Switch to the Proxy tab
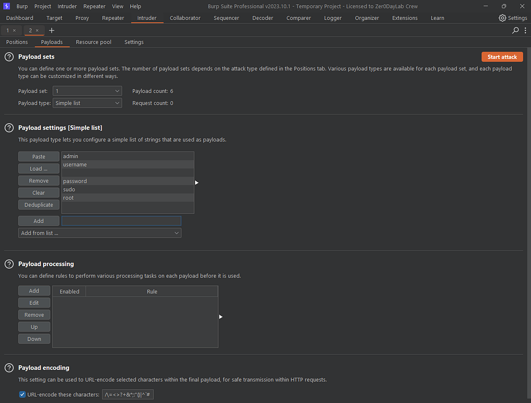 click(82, 18)
